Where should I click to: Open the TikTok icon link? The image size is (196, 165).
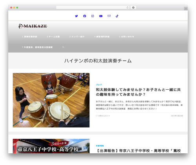tap(117, 16)
